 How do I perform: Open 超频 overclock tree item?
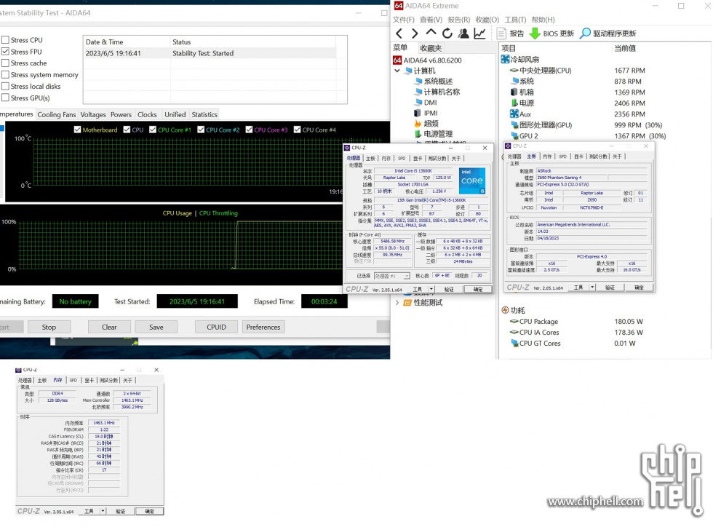pyautogui.click(x=426, y=123)
